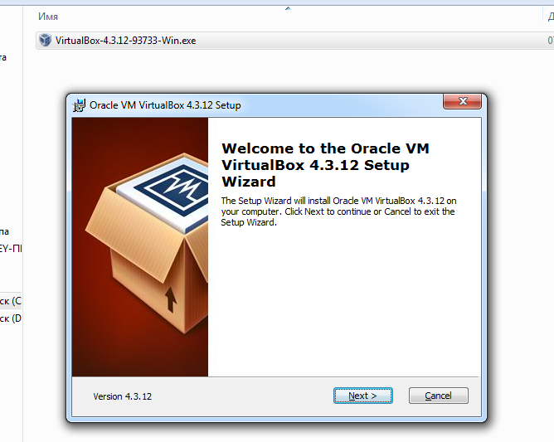Select disk (D) in the navigation pane

(11, 318)
